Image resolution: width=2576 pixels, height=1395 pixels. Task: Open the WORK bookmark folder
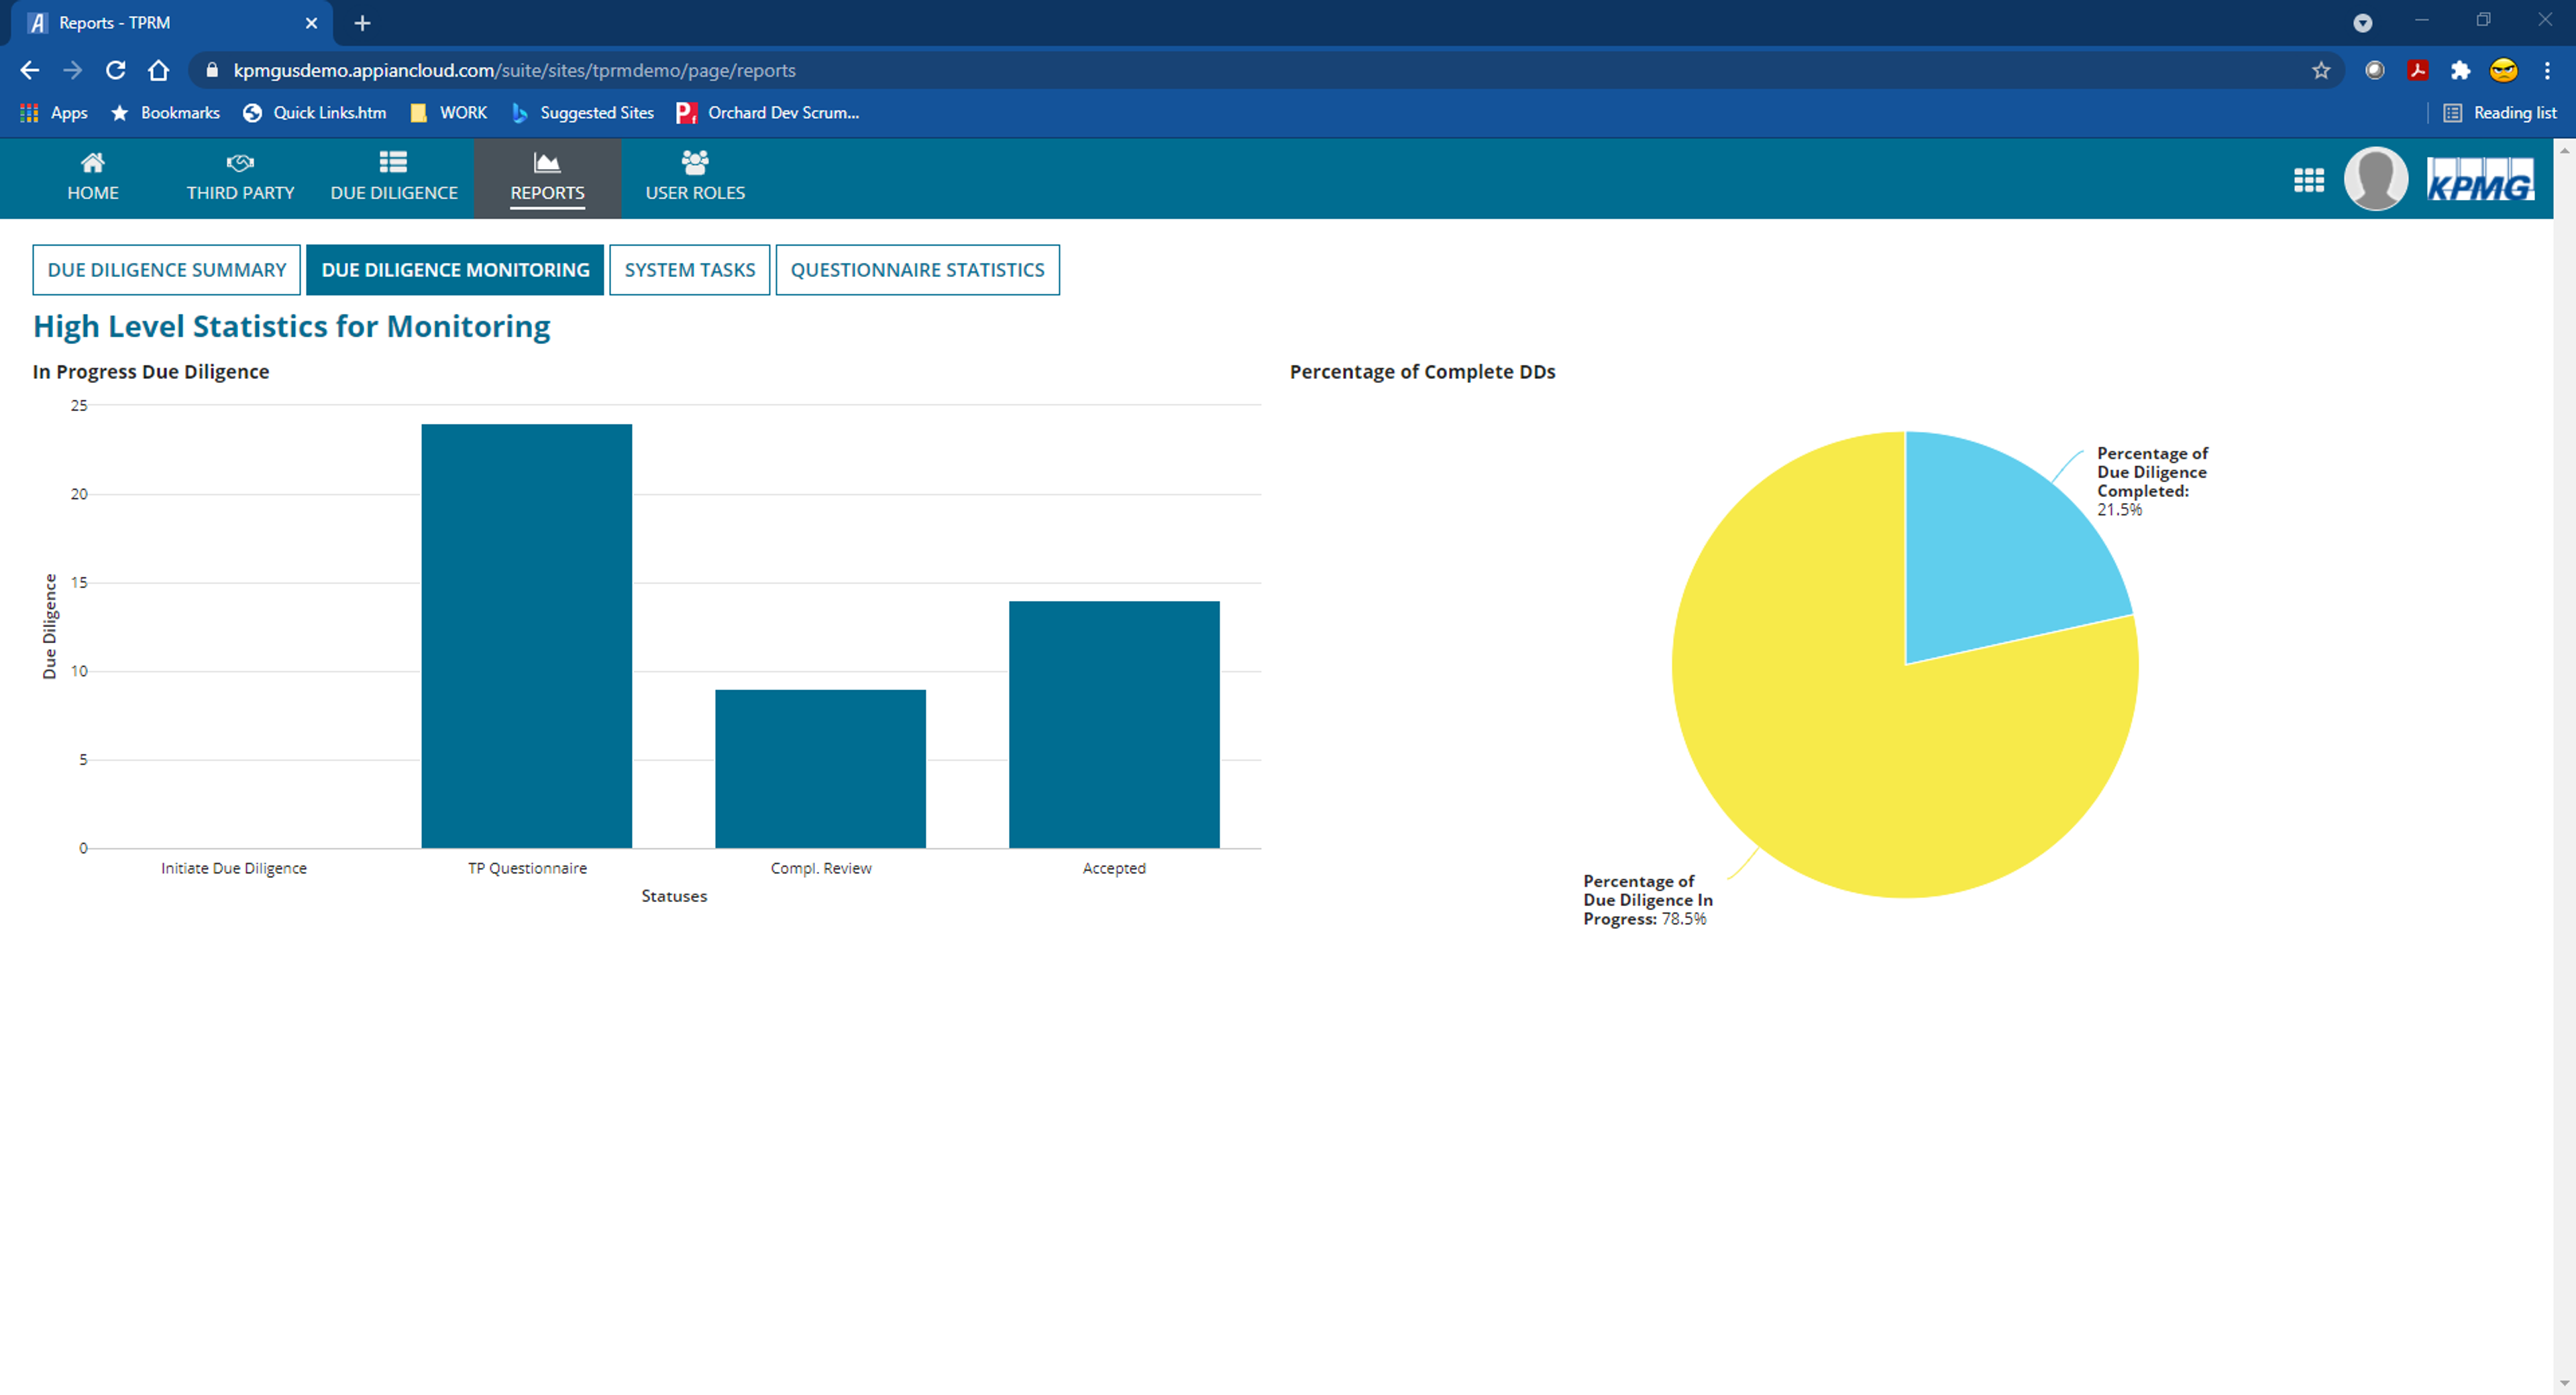pos(449,113)
